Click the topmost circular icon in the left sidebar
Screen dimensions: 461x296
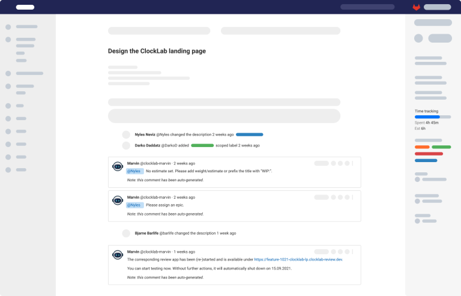[8, 27]
